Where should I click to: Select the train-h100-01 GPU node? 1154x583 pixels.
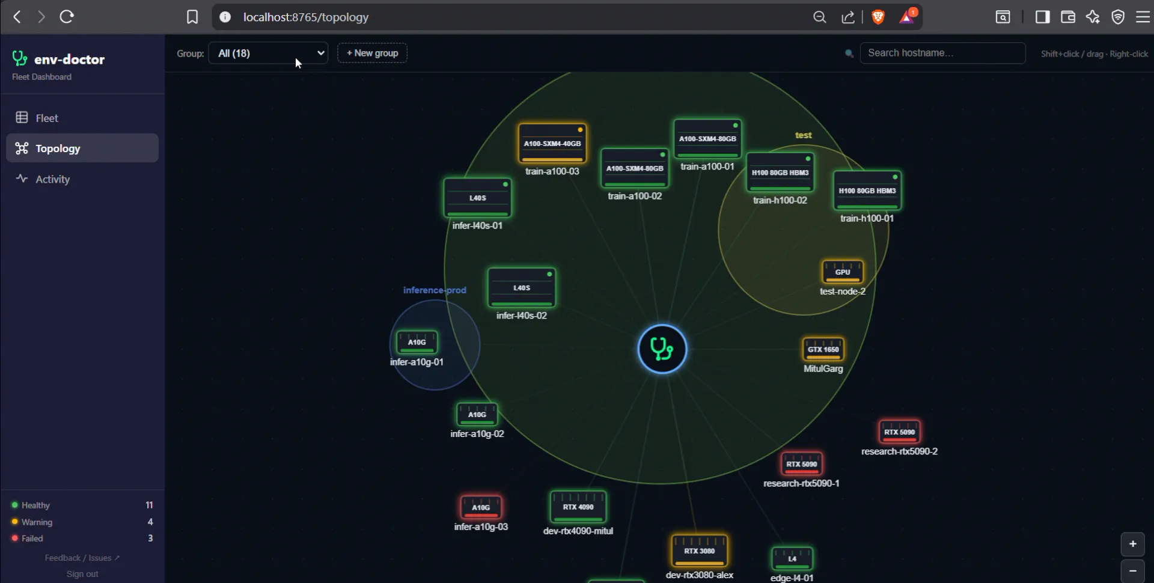pos(867,190)
